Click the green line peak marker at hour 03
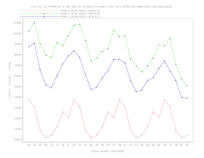The width and height of the screenshot is (204, 158). point(34,23)
